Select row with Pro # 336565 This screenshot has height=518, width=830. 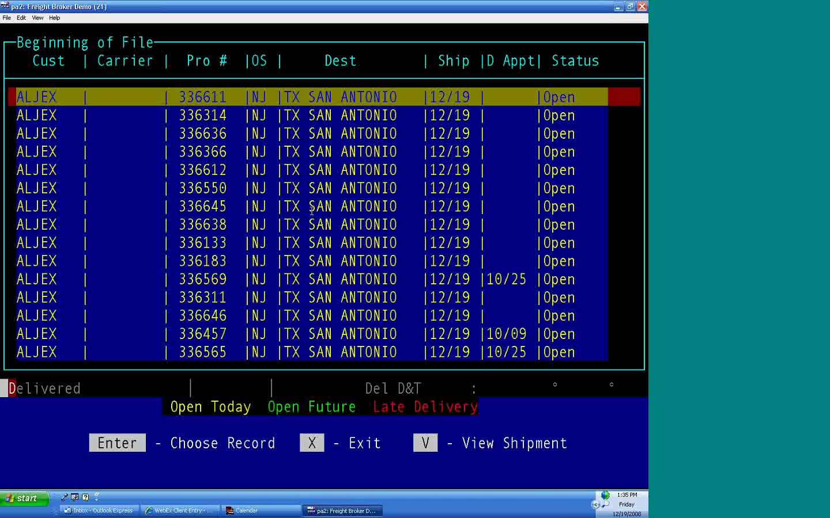pos(312,352)
